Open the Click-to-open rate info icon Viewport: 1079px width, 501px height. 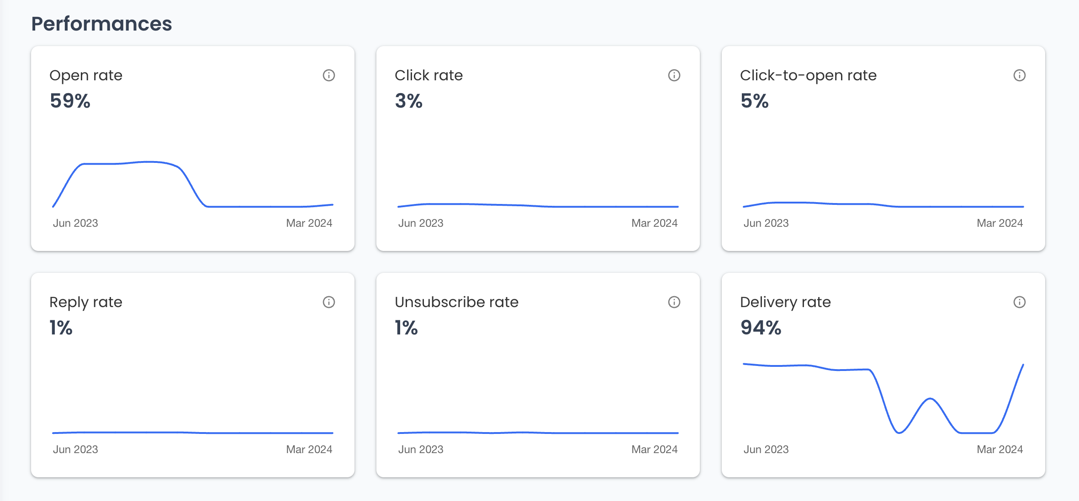1020,75
